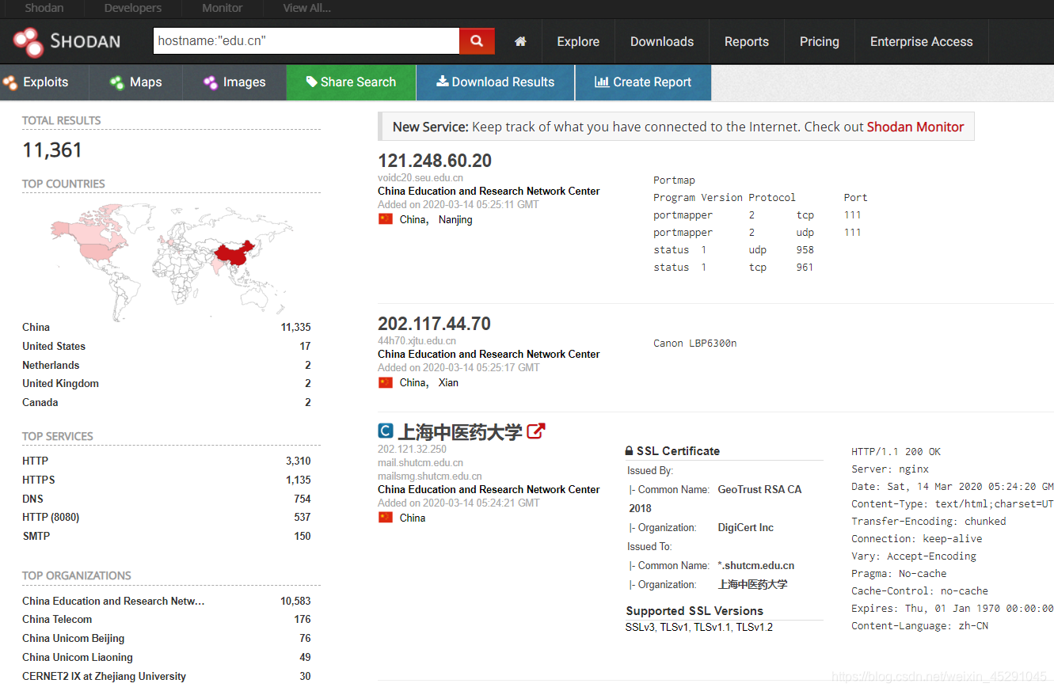1054x691 pixels.
Task: Click the Create Report button
Action: (643, 82)
